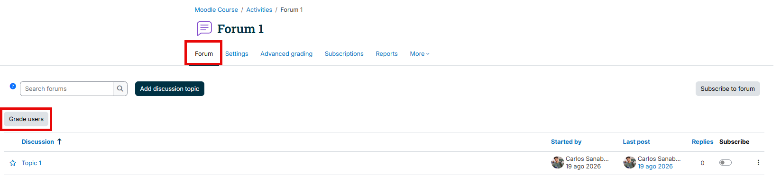Star Topic 1 discussion
This screenshot has width=781, height=176.
click(13, 163)
